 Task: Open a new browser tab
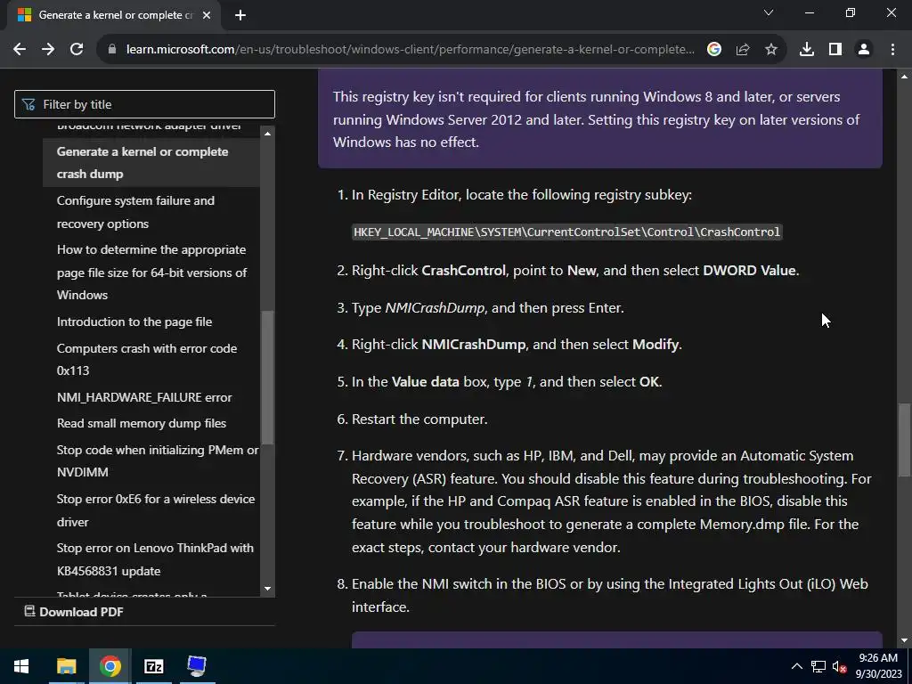point(240,15)
